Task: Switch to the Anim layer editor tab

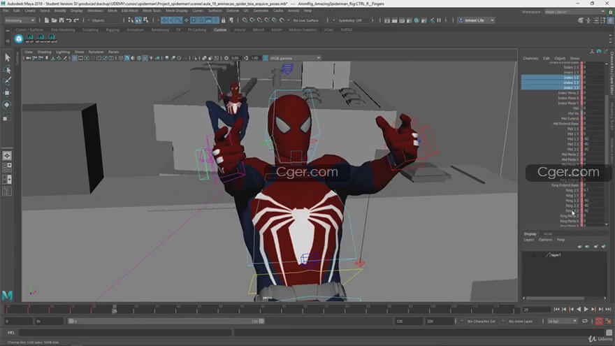Action: [548, 233]
